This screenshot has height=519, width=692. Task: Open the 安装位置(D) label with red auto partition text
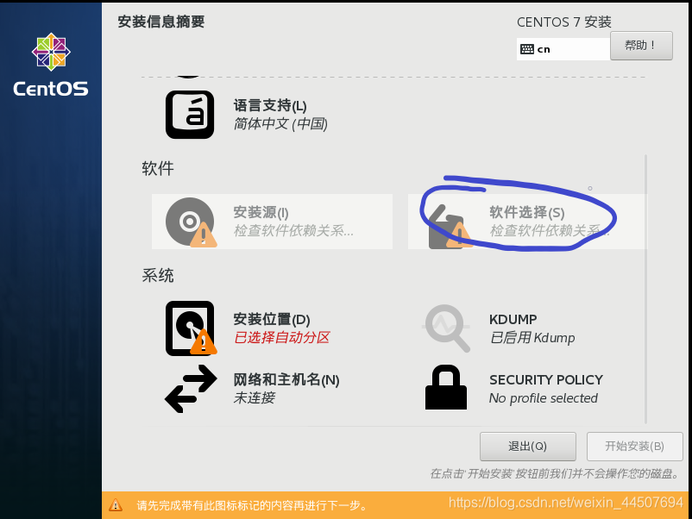281,328
